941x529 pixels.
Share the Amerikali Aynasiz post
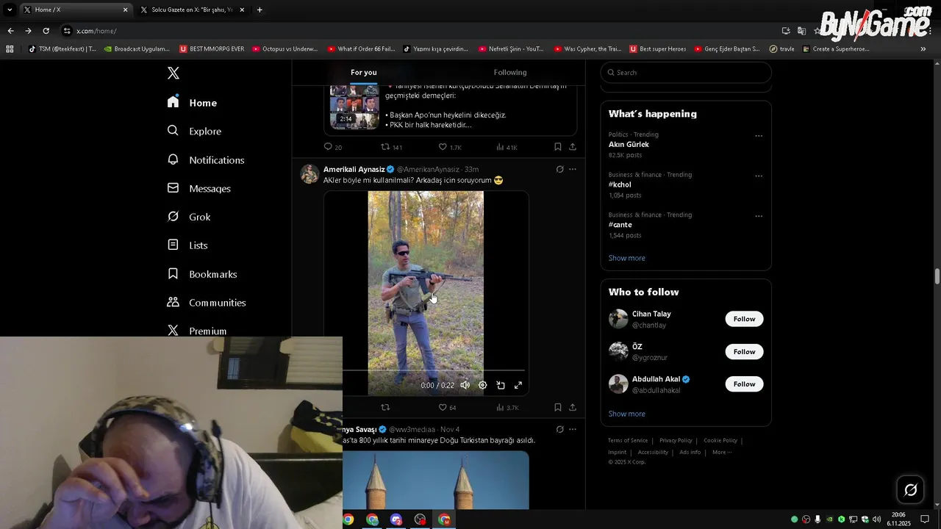click(573, 407)
